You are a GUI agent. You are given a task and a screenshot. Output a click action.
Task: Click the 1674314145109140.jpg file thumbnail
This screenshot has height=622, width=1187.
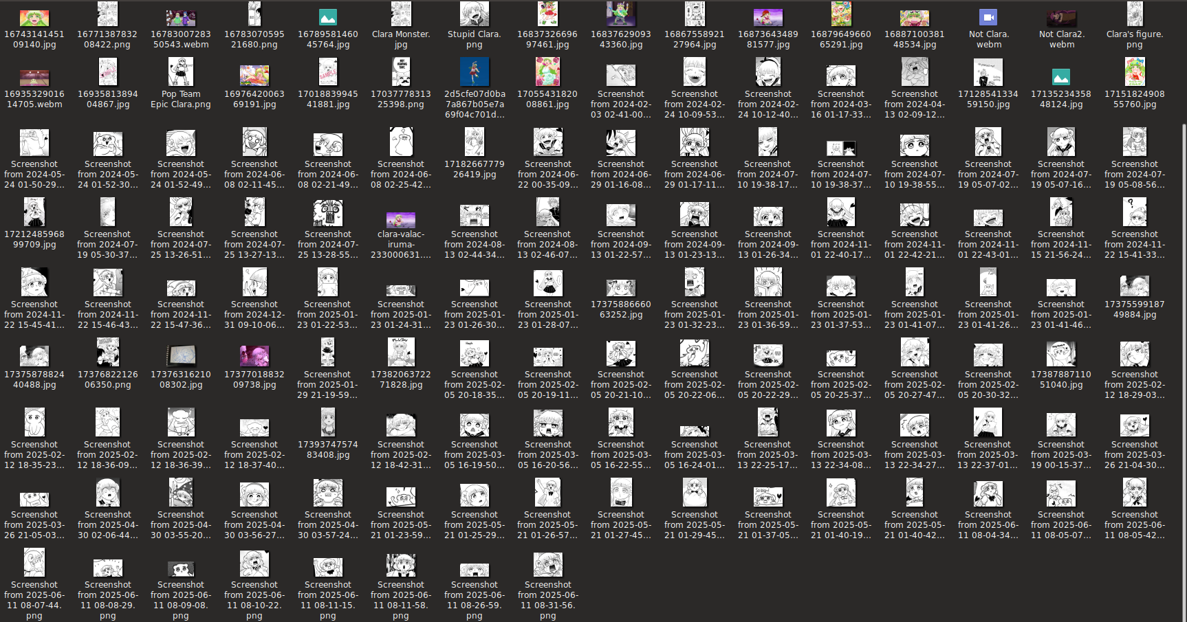(x=34, y=19)
